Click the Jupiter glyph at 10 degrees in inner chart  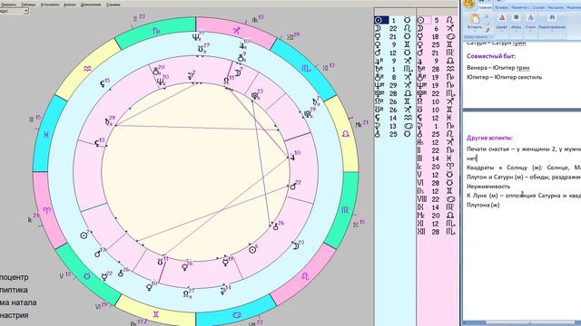293,158
